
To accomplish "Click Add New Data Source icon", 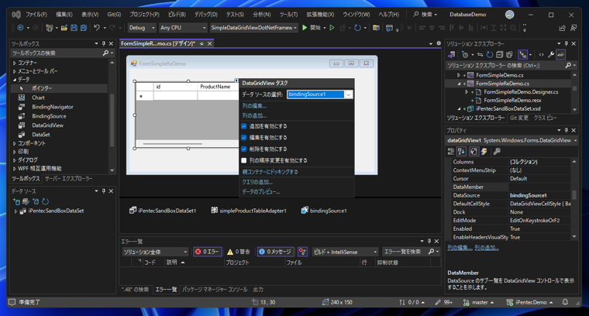I will (16, 201).
